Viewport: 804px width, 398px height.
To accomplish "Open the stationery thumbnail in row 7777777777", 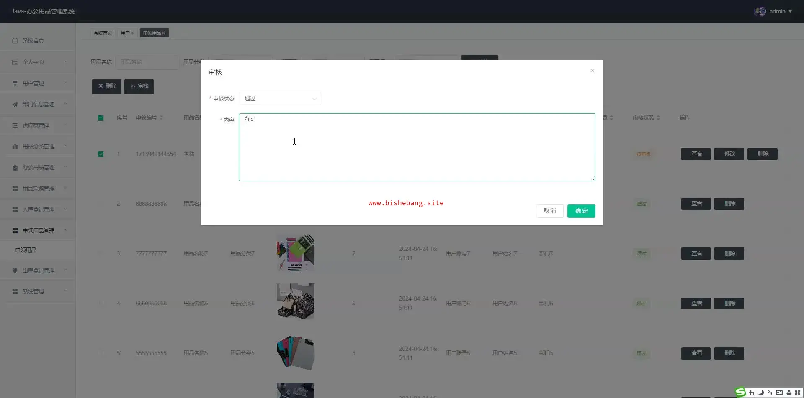I will tap(296, 253).
